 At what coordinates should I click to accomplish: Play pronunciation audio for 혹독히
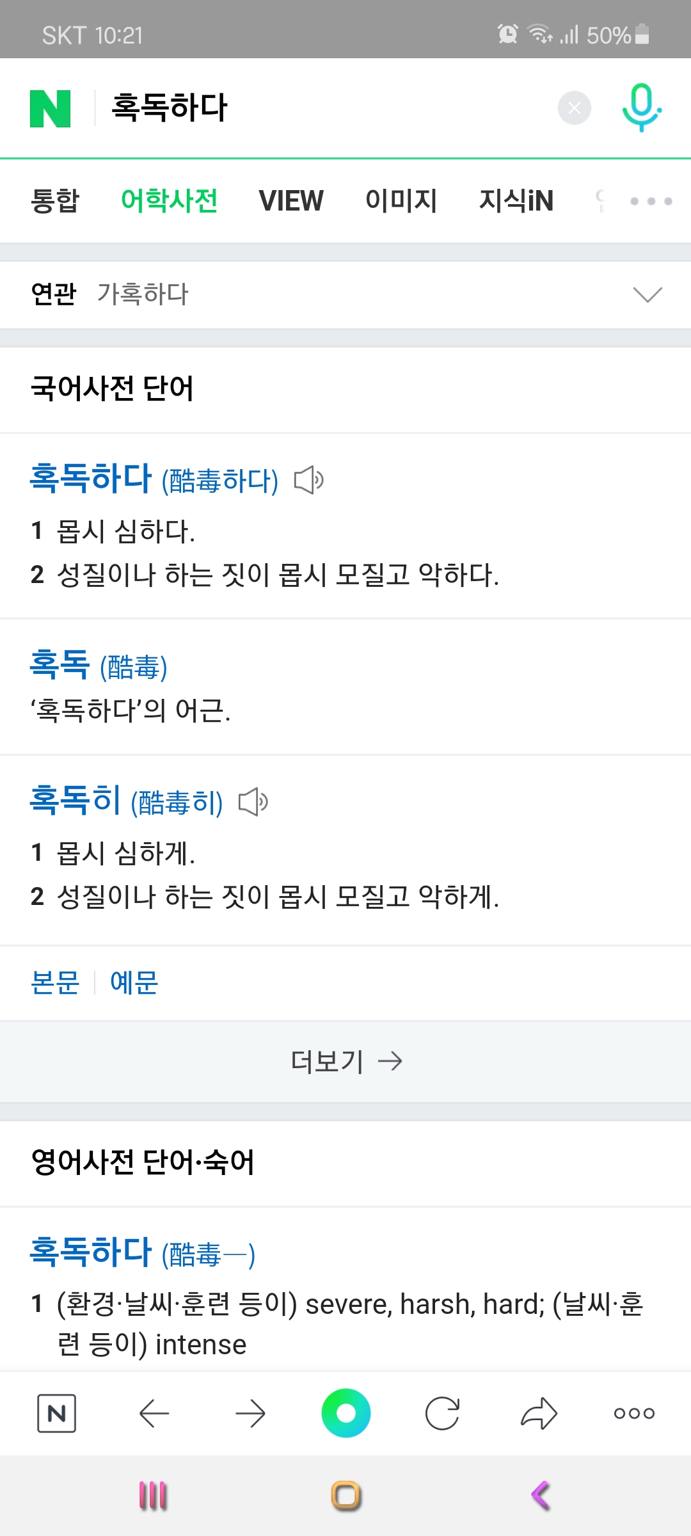pyautogui.click(x=253, y=802)
